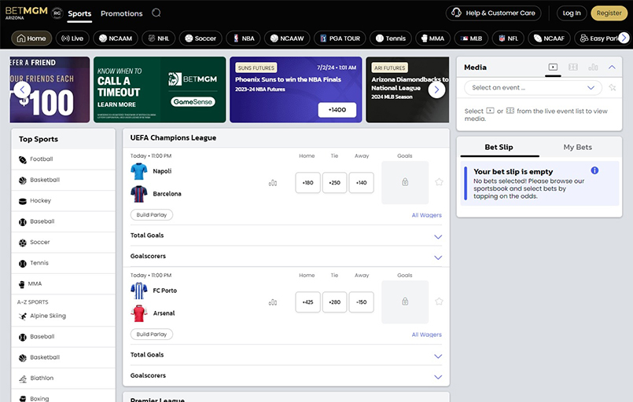Select NHL in the sports nav bar
The height and width of the screenshot is (402, 633).
(159, 38)
